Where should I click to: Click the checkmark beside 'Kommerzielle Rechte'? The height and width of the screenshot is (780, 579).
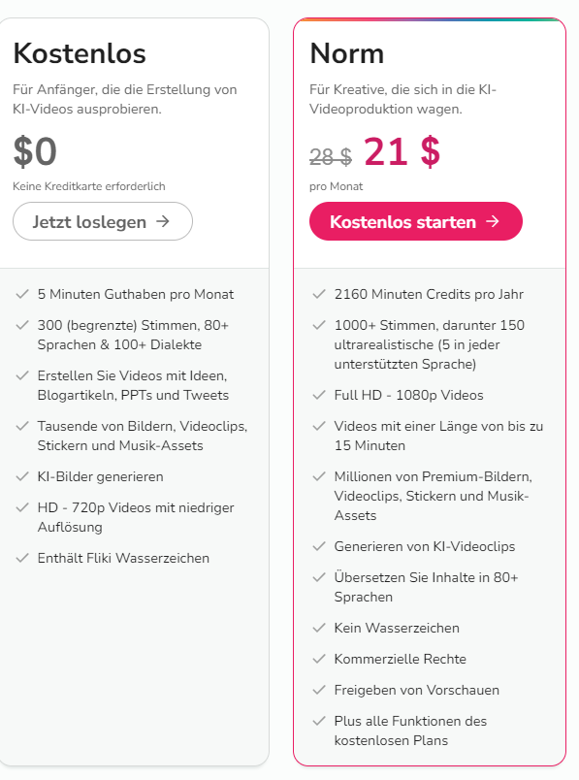318,659
